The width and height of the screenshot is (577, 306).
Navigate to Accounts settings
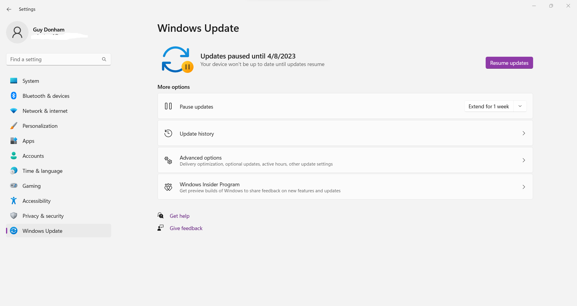(x=59, y=156)
